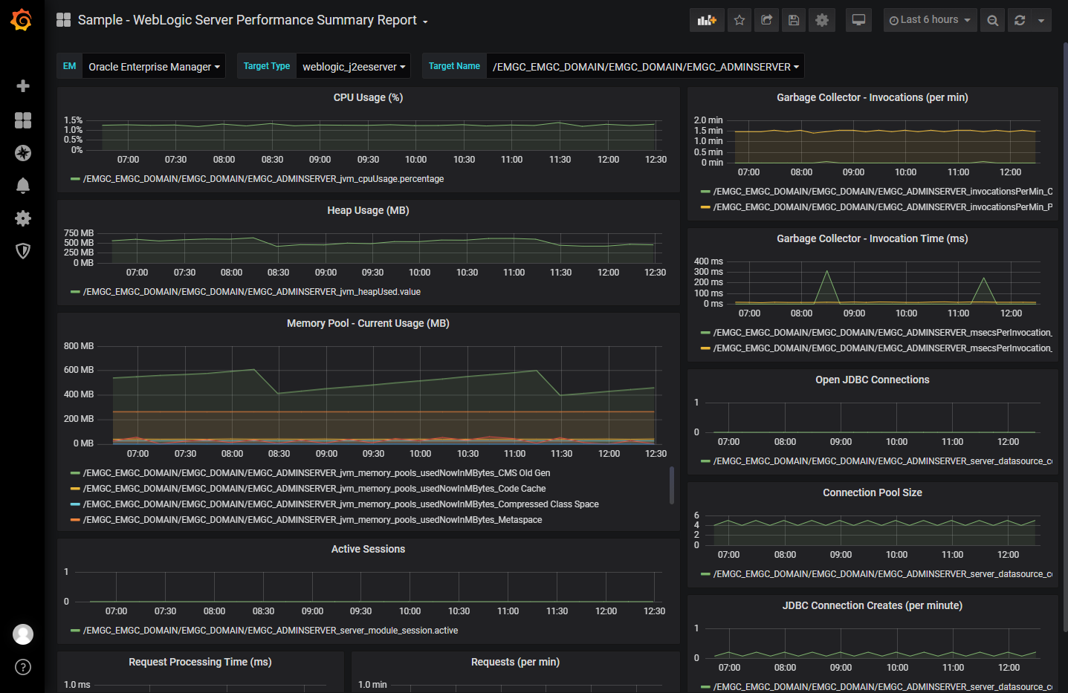The image size is (1068, 693).
Task: Open the Open JDBC Connections panel menu
Action: (873, 380)
